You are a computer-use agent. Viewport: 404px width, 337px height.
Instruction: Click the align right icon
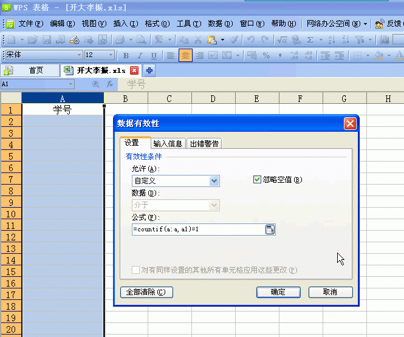point(199,55)
